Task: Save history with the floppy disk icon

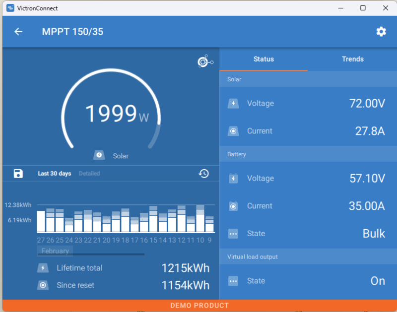Action: click(x=18, y=174)
